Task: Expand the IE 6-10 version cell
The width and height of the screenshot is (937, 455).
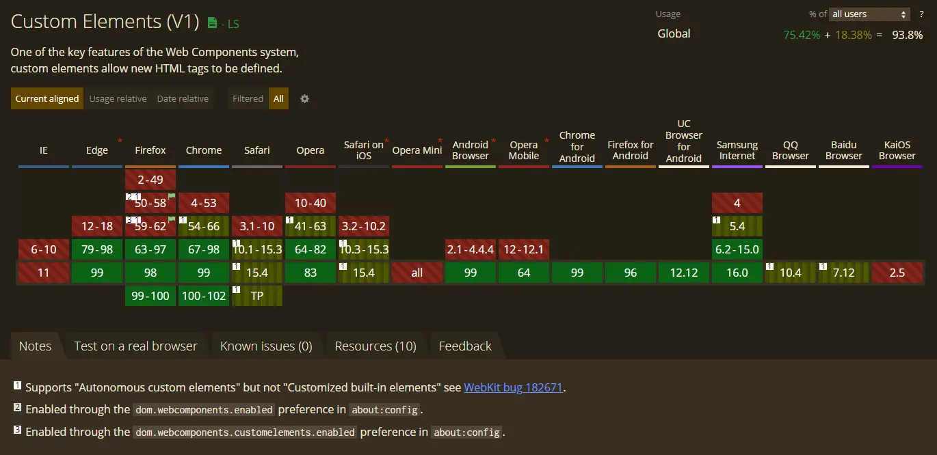Action: pos(44,249)
